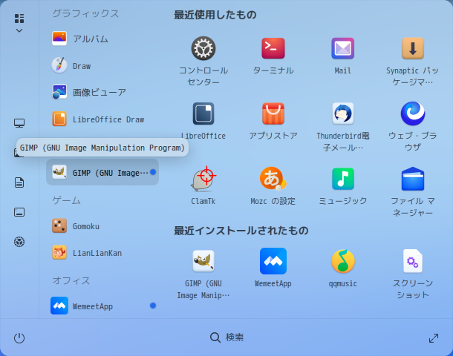The width and height of the screenshot is (453, 356).
Task: Launch GIMP from recently installed
Action: [203, 261]
